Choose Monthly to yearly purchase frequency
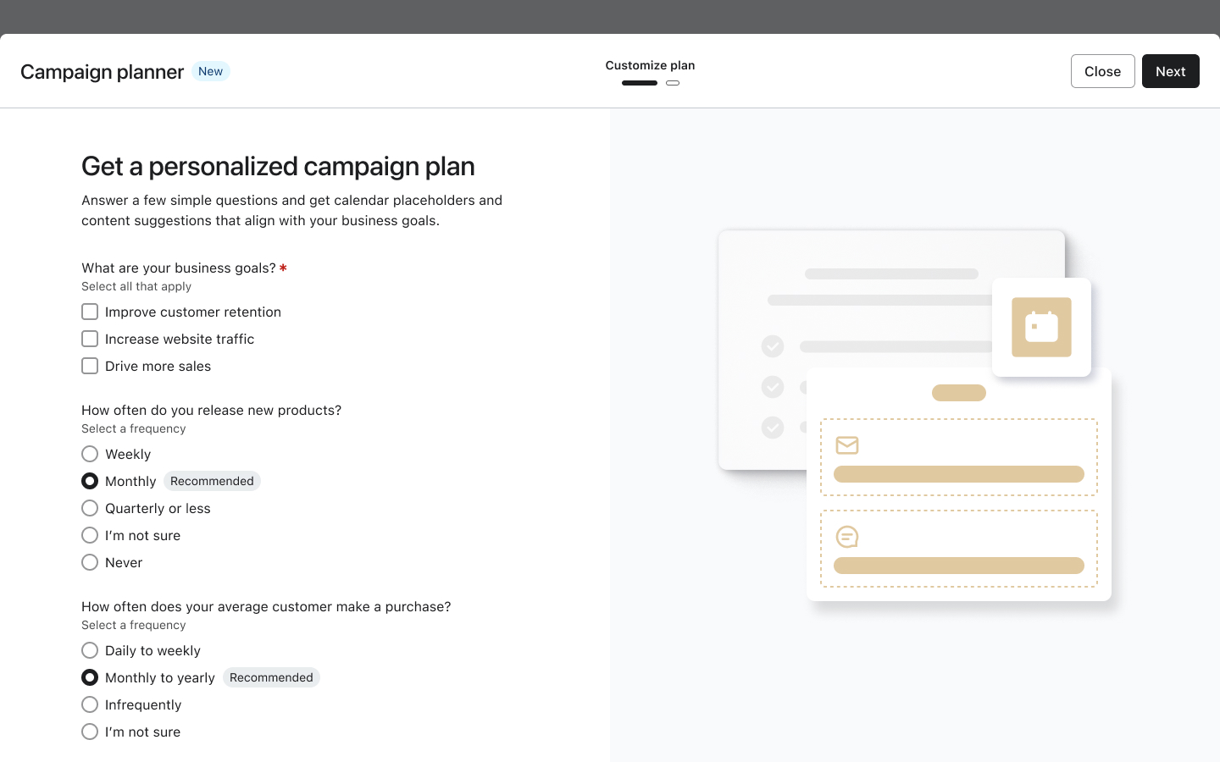This screenshot has width=1220, height=762. [x=90, y=677]
